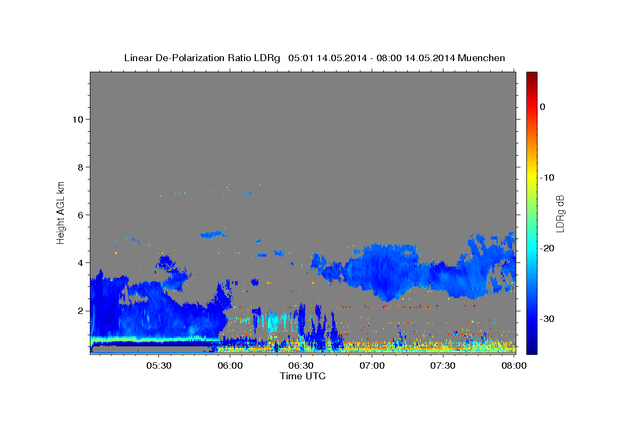The image size is (638, 425).
Task: Click the height tick label 8
Action: (x=80, y=167)
